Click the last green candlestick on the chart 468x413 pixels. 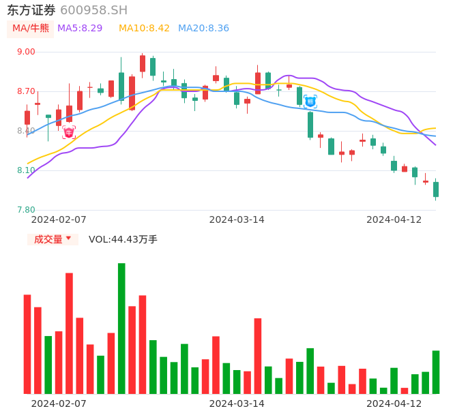[436, 189]
